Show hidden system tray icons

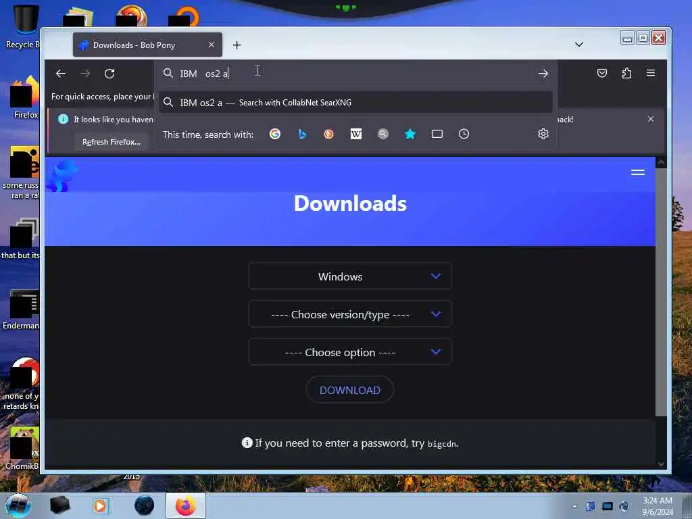pos(574,506)
